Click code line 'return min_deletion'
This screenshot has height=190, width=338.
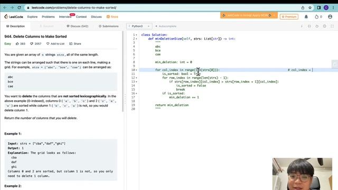[172, 105]
